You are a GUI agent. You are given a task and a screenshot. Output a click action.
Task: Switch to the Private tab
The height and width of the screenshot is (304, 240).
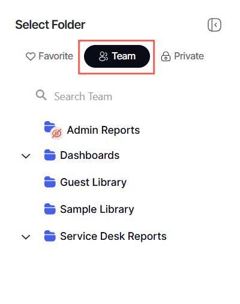(182, 56)
